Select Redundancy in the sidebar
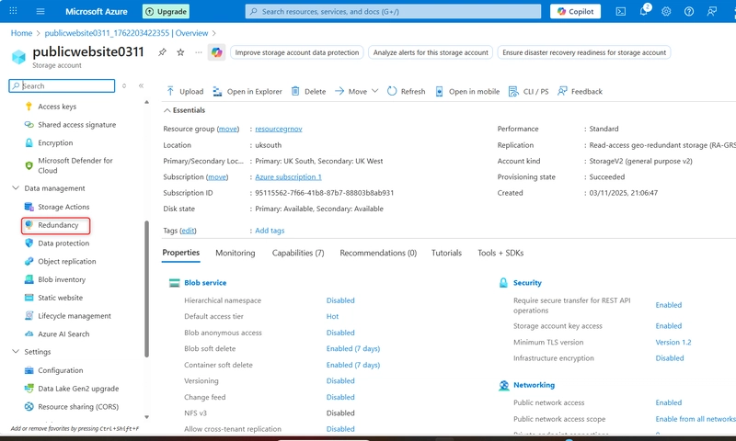The image size is (736, 441). [57, 225]
